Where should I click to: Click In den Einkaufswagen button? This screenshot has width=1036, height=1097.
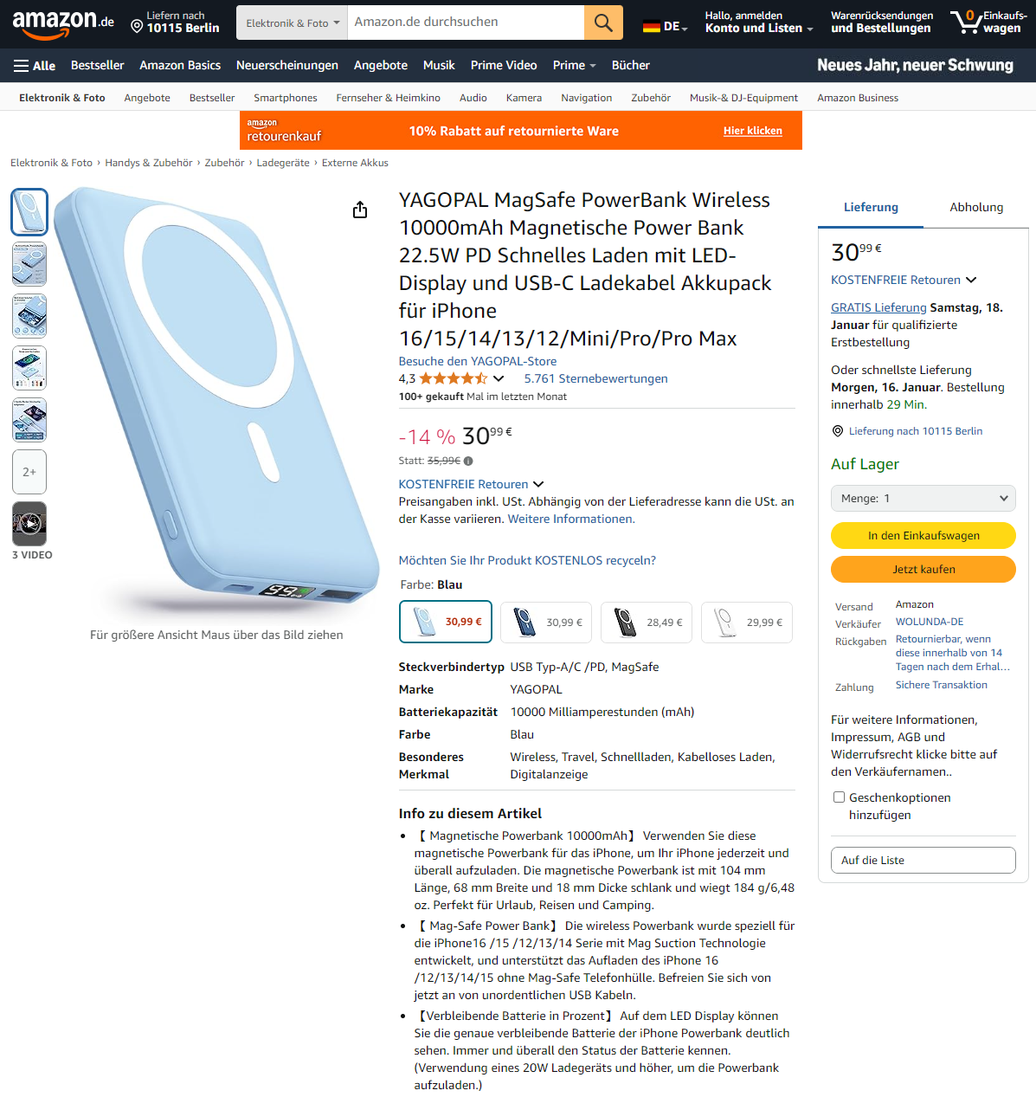(x=923, y=536)
